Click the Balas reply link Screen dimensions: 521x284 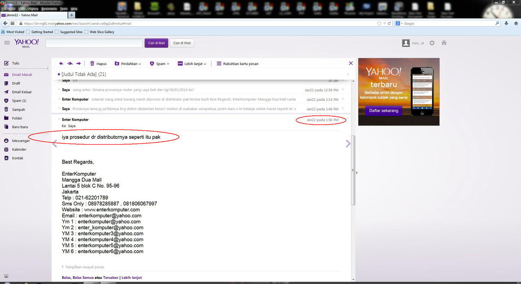click(x=66, y=277)
